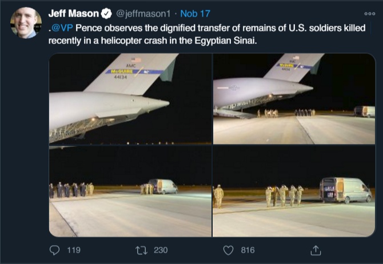Image resolution: width=383 pixels, height=264 pixels.
Task: Open Jeff Mason's profile picture
Action: click(26, 23)
